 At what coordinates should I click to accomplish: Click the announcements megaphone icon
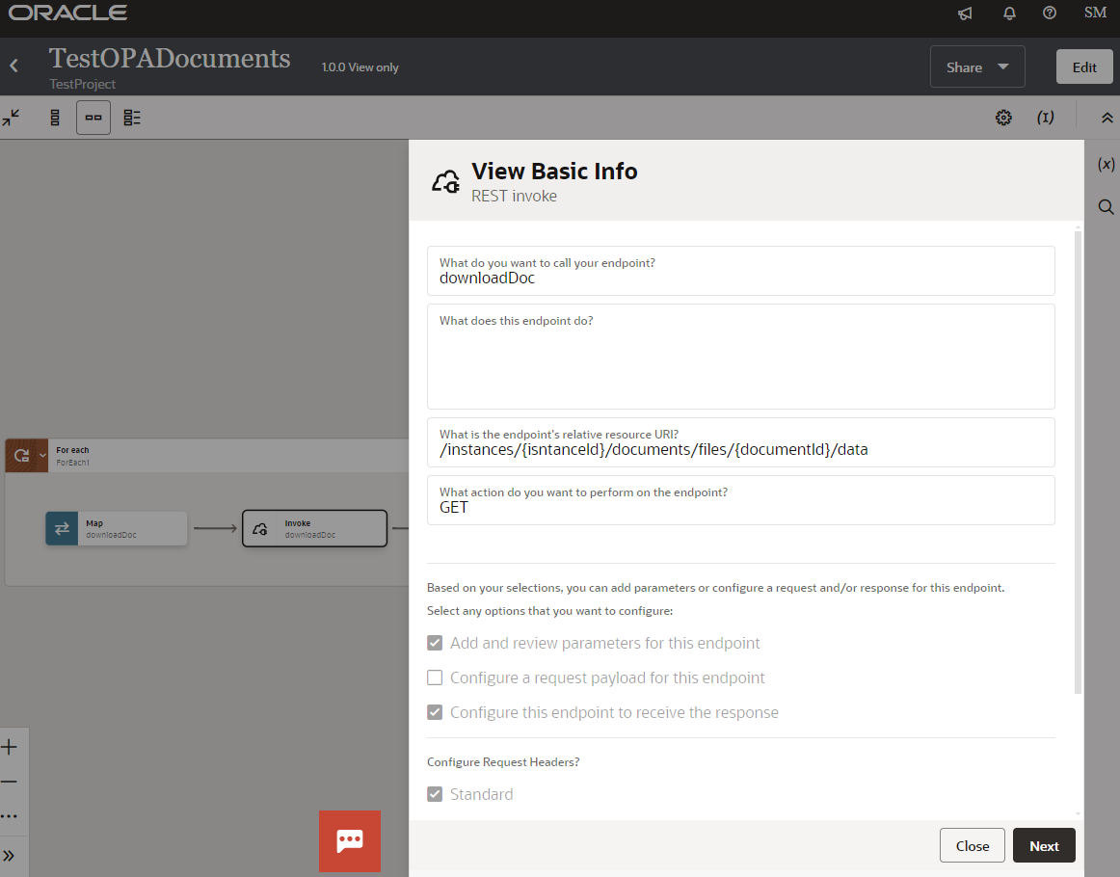coord(965,13)
